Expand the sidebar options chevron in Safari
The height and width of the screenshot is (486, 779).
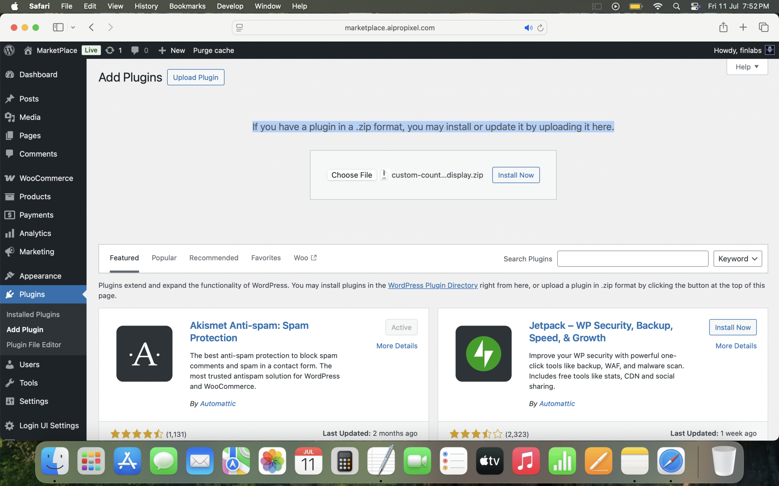pos(73,27)
